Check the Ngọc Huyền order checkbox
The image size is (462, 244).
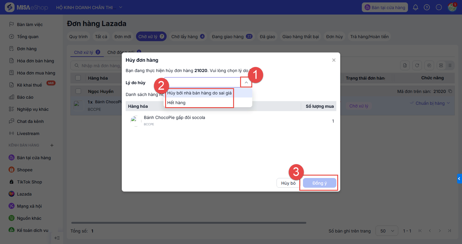point(78,91)
